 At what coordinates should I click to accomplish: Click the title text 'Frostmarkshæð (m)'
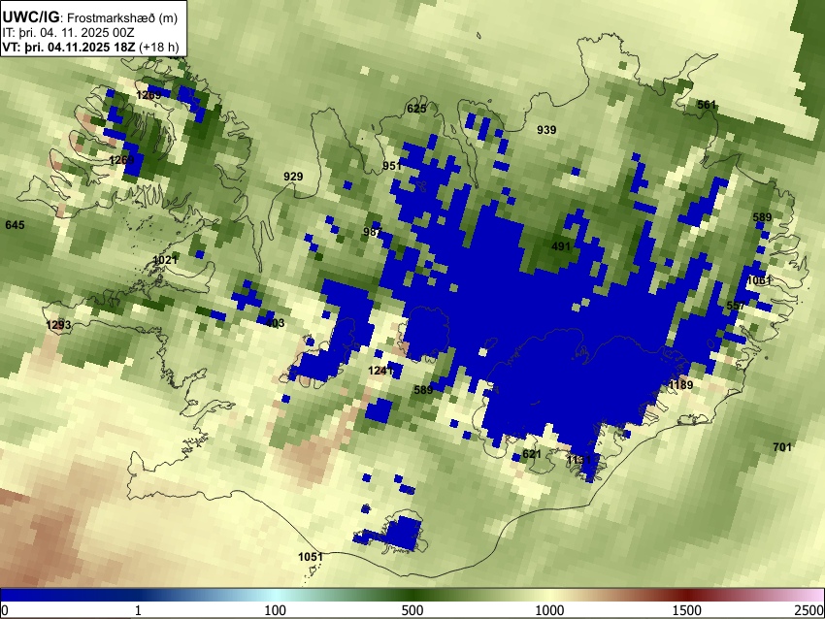(123, 17)
